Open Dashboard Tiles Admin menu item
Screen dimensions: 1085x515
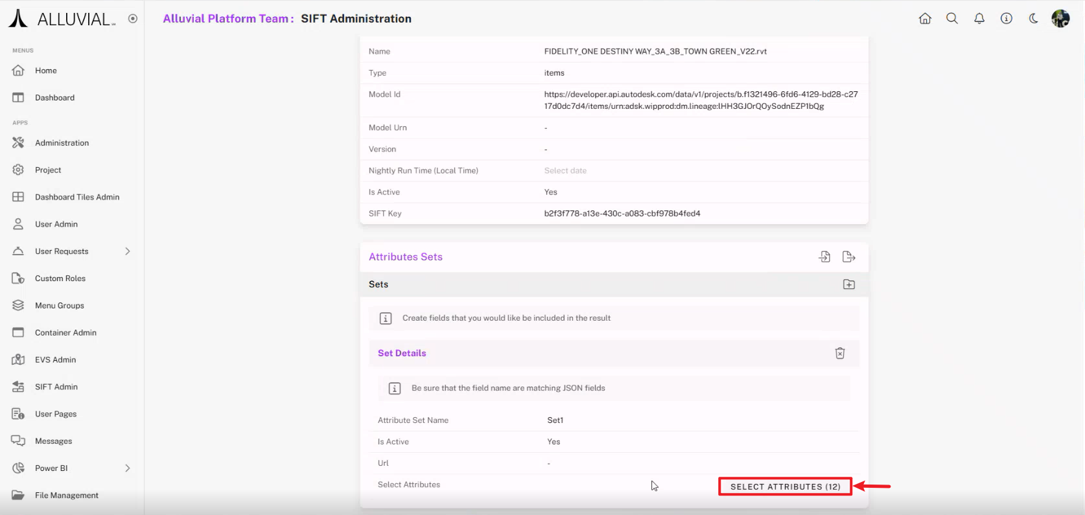76,197
